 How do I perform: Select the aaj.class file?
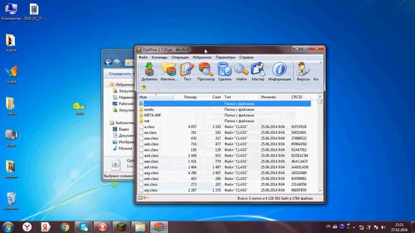click(x=224, y=190)
